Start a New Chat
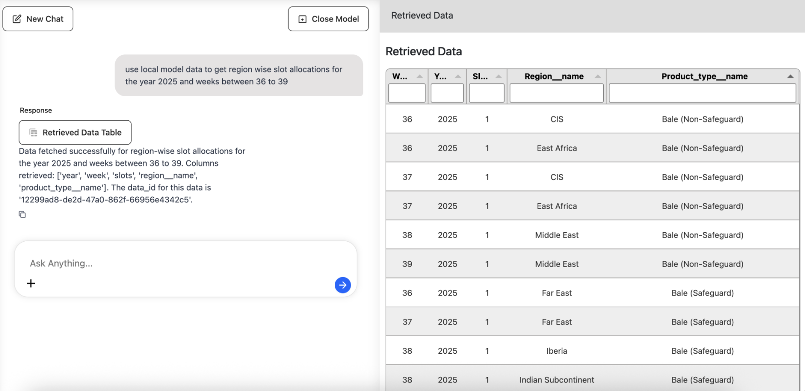Screen dimensions: 805x391 click(38, 19)
